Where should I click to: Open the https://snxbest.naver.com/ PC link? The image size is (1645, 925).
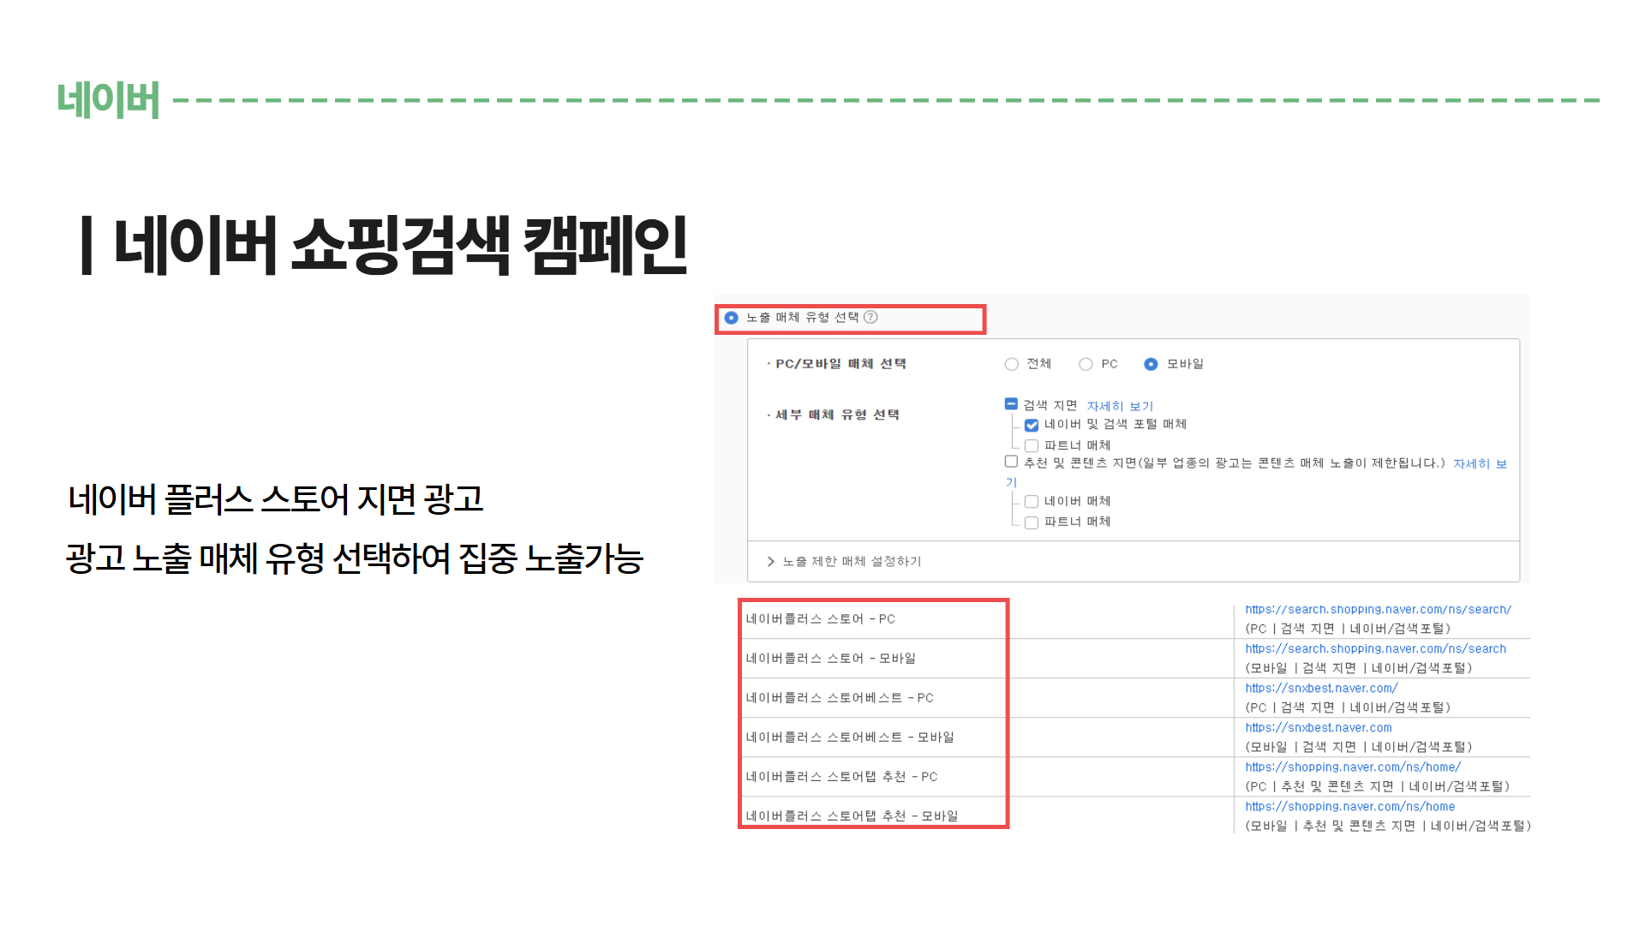click(1321, 689)
